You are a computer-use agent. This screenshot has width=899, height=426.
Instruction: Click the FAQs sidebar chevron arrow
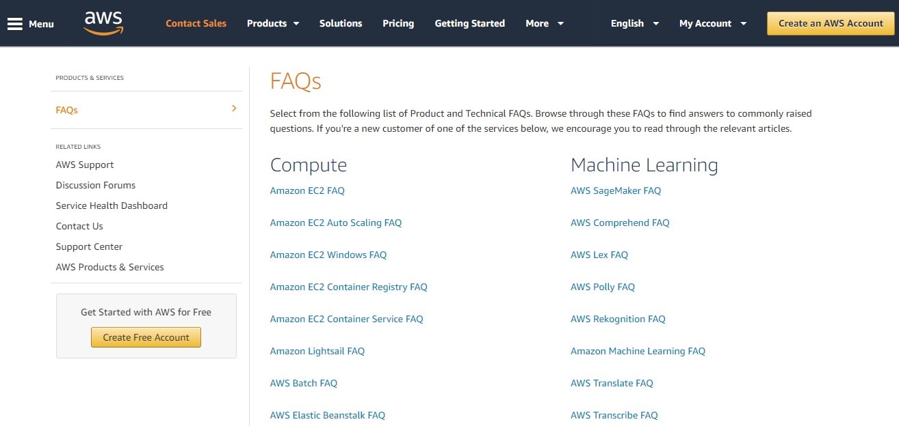(234, 109)
